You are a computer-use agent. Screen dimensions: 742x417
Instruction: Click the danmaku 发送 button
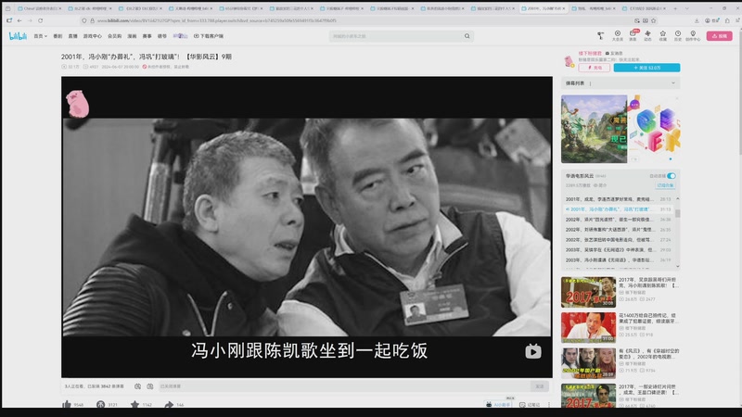pyautogui.click(x=540, y=386)
